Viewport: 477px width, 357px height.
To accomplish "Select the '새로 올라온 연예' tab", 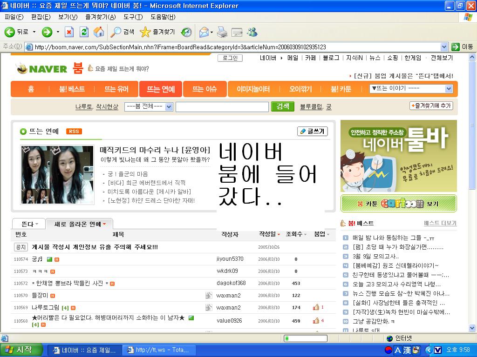I will tap(79, 224).
